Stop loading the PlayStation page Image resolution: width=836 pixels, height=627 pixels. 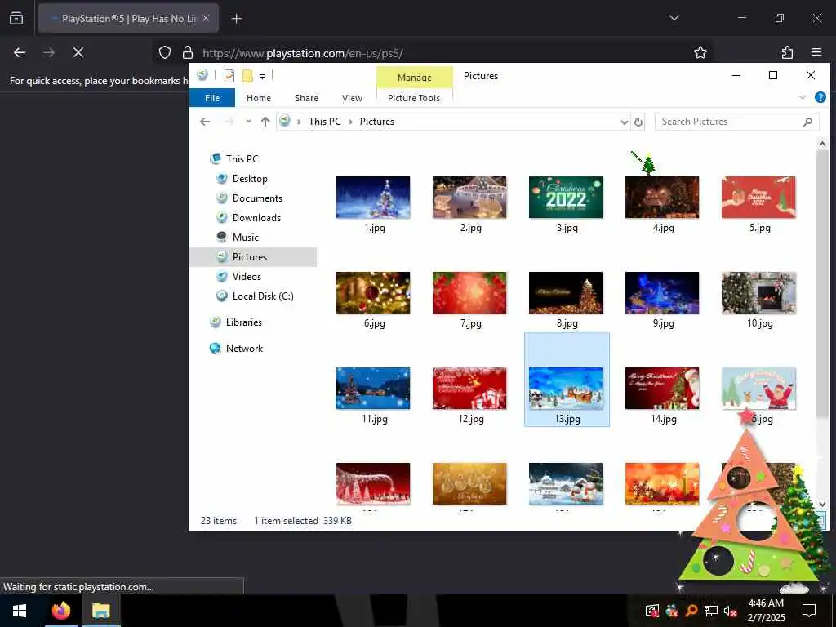click(x=78, y=52)
